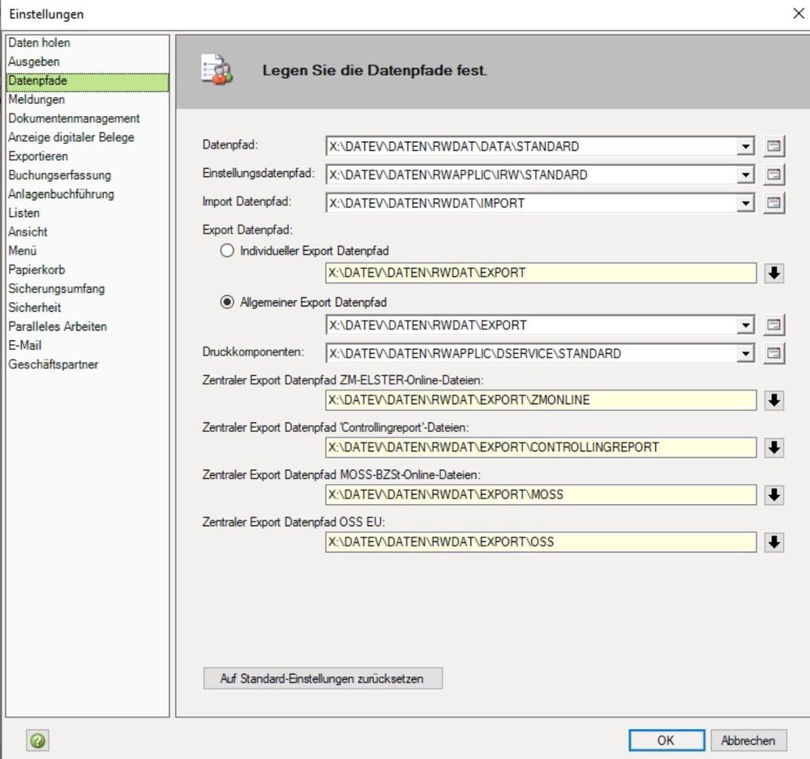The image size is (810, 759).
Task: Click the browse icon next to Import Datenpfad
Action: coord(774,203)
